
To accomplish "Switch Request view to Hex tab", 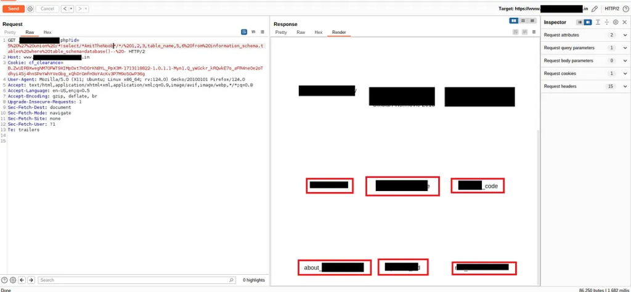I will [47, 32].
